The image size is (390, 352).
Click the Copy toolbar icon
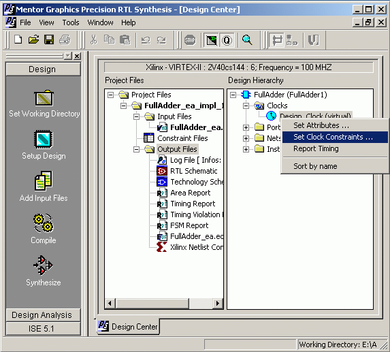click(x=109, y=39)
